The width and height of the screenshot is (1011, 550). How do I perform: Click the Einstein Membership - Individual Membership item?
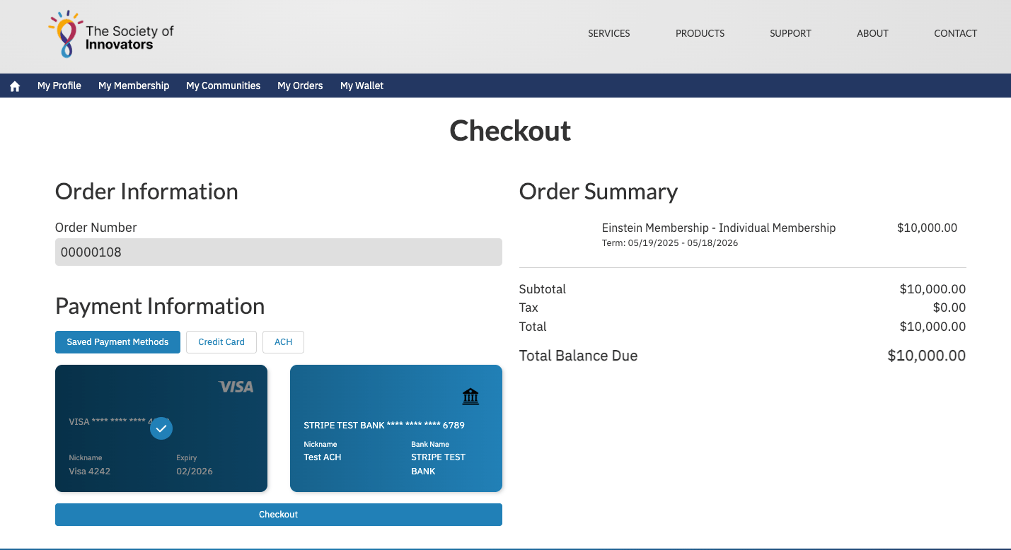719,228
